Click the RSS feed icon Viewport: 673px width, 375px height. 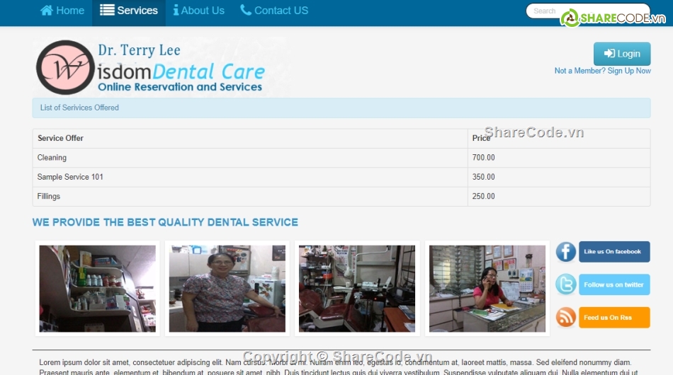[565, 318]
